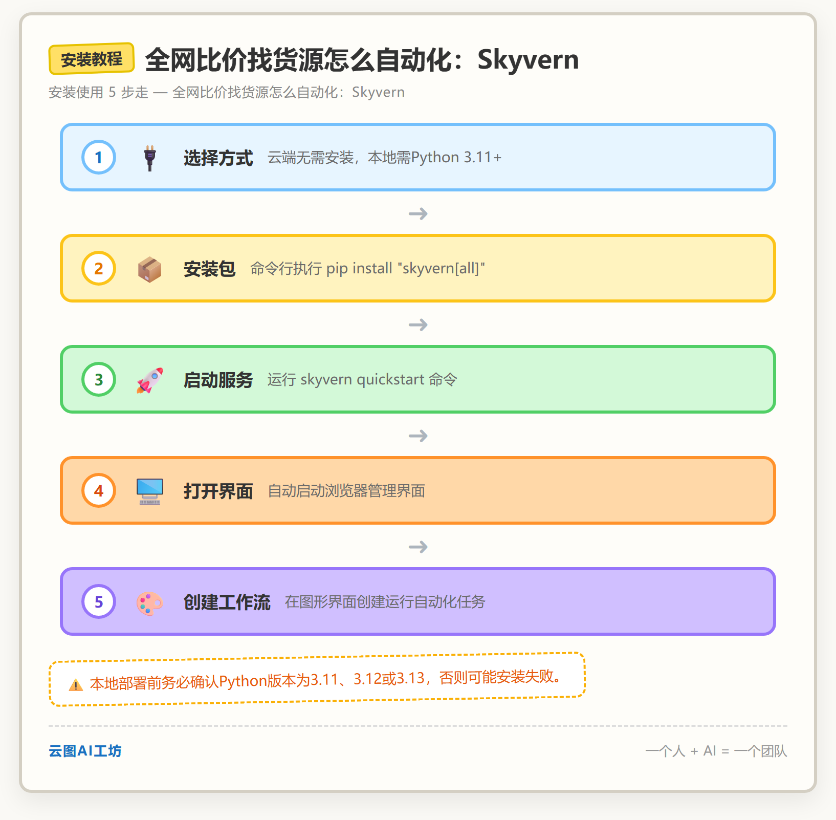Click the text 在图形界面创建运行自动化任务
The height and width of the screenshot is (820, 836).
pyautogui.click(x=385, y=601)
